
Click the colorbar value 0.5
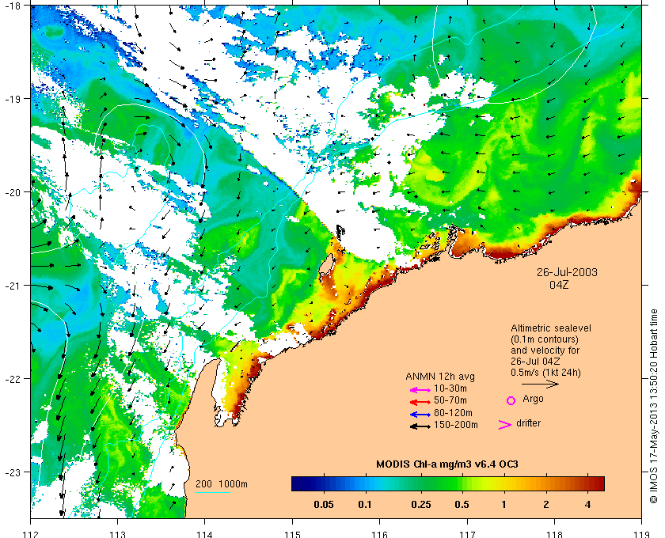coord(462,505)
